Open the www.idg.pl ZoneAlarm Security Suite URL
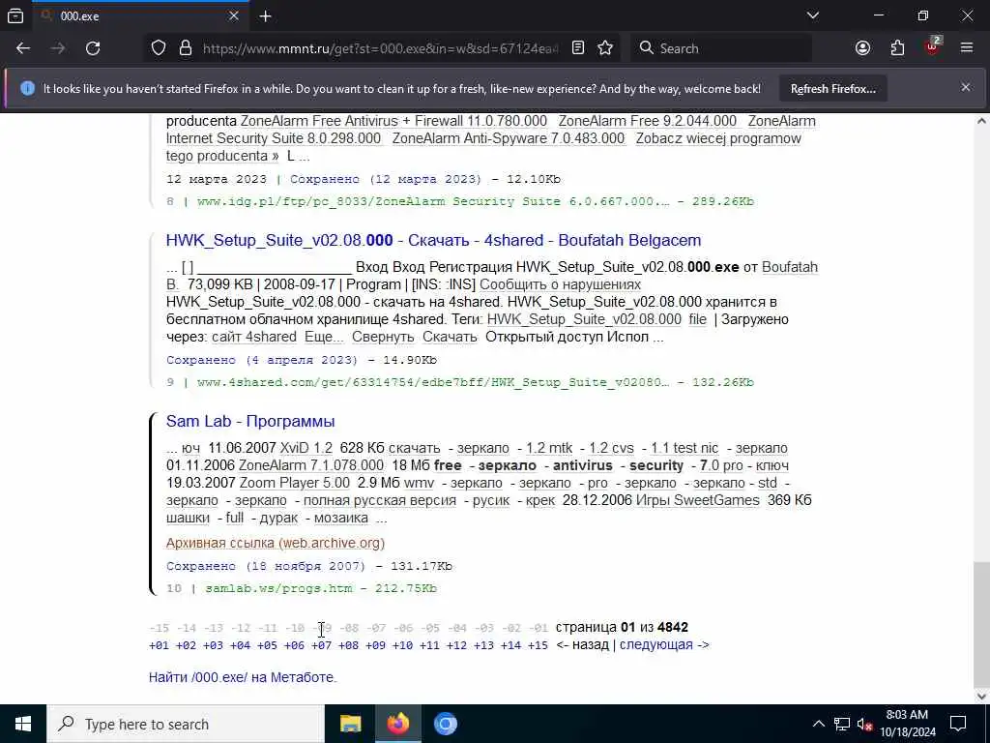The width and height of the screenshot is (990, 743). click(x=433, y=201)
